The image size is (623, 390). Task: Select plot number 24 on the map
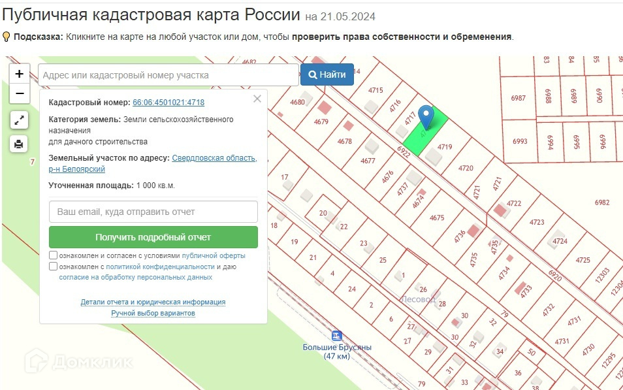(351, 289)
